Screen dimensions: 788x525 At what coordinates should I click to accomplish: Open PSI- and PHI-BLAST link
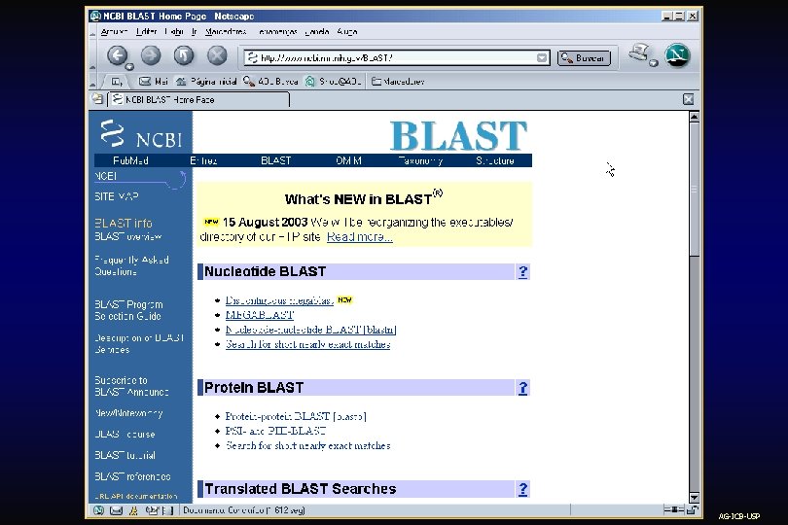[x=275, y=431]
